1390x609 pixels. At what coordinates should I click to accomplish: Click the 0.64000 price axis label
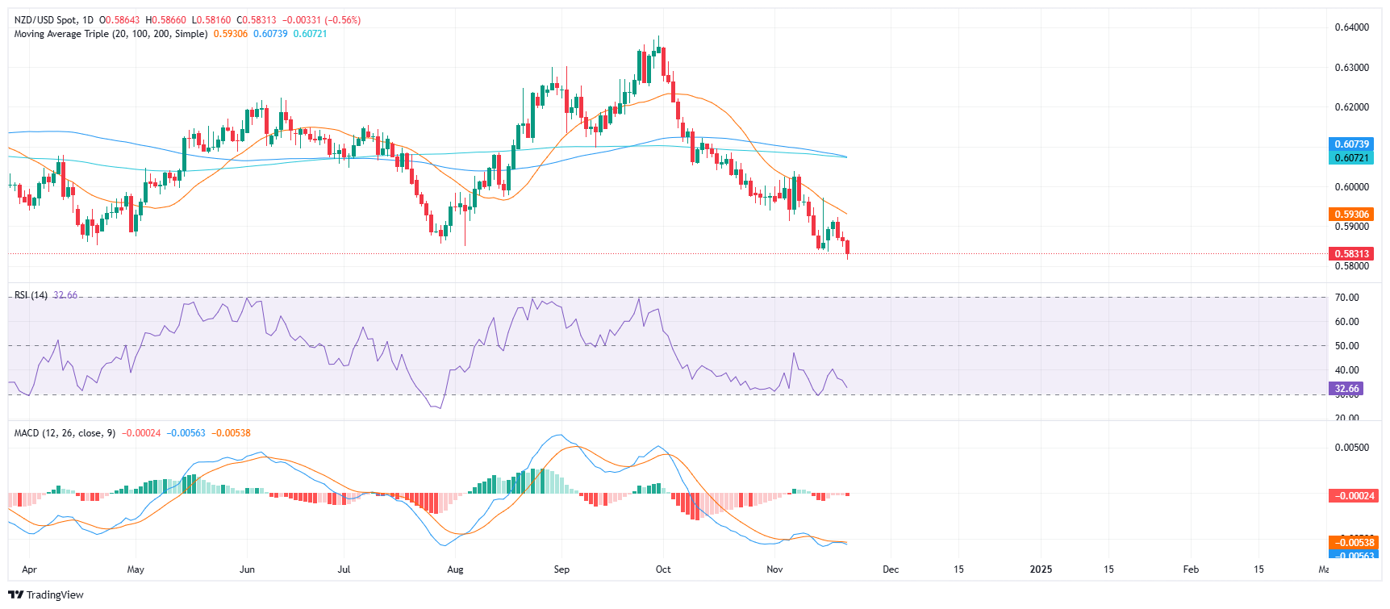pyautogui.click(x=1351, y=27)
